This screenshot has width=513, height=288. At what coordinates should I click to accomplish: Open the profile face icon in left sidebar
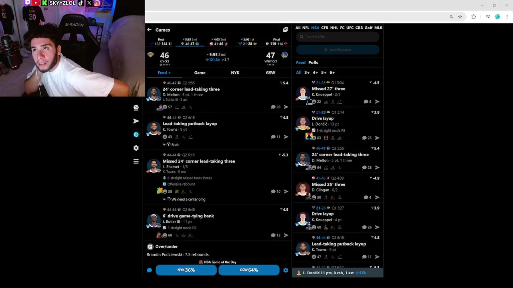coord(136,107)
